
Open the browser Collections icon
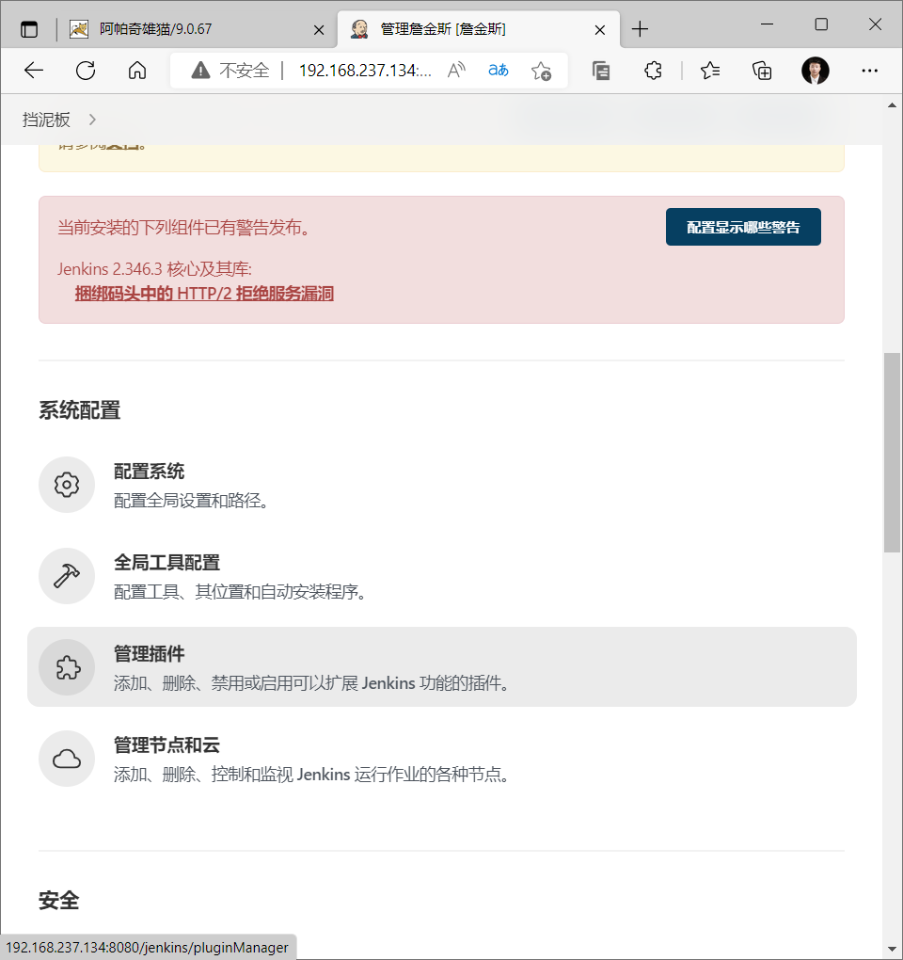tap(762, 71)
